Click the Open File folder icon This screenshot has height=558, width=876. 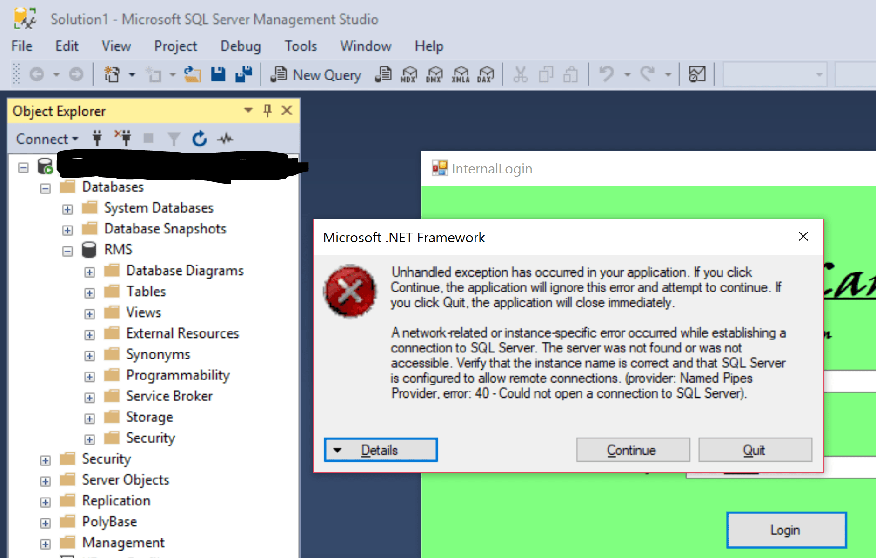coord(192,74)
